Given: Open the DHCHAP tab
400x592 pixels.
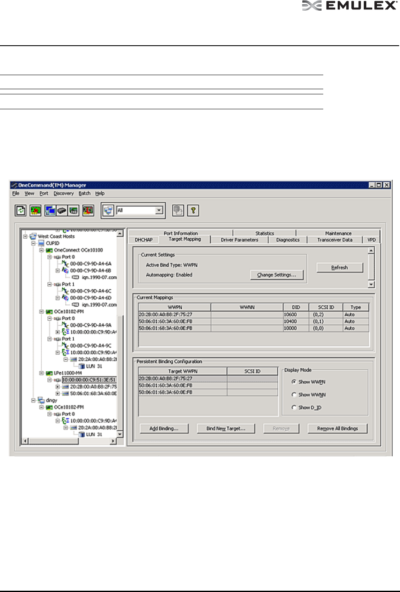Looking at the screenshot, I should tap(144, 240).
